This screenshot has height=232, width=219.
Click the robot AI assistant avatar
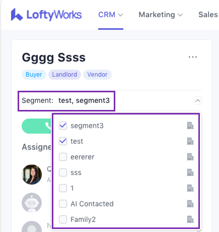coord(32,203)
